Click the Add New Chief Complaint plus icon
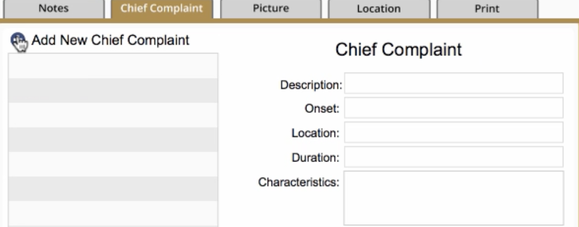The image size is (579, 227). [18, 42]
